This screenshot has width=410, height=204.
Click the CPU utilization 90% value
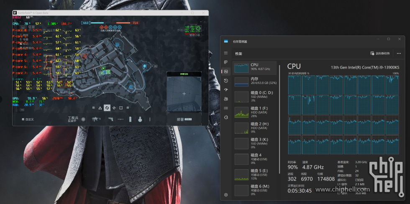pos(292,167)
